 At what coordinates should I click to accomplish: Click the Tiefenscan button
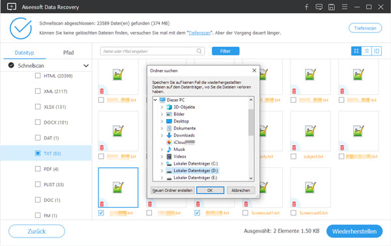(365, 28)
